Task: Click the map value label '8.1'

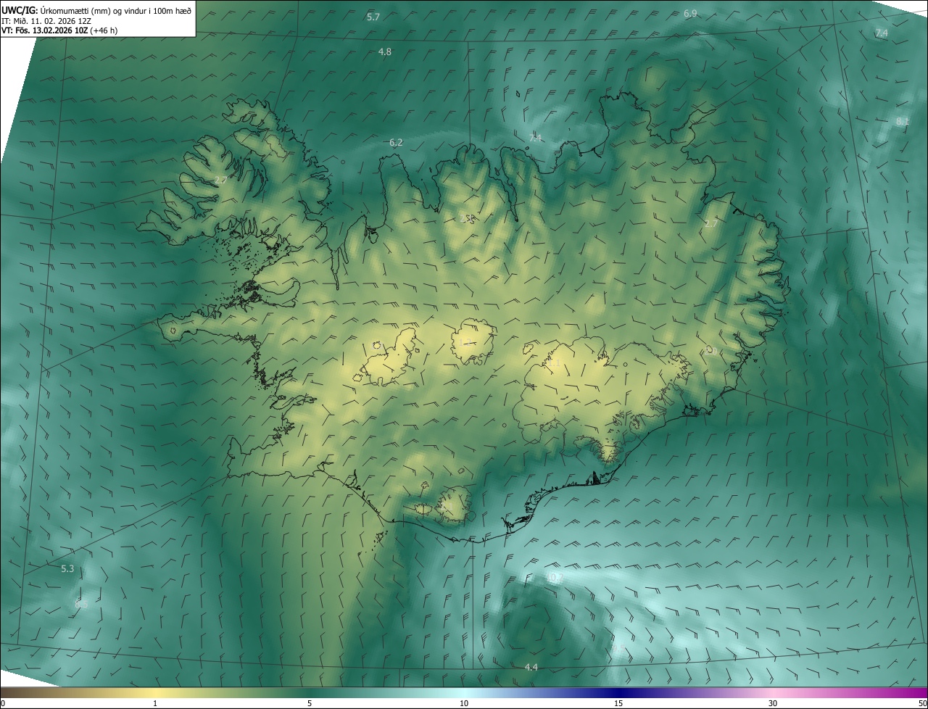Action: coord(903,122)
